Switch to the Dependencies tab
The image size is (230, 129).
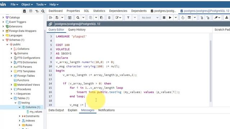click(x=118, y=11)
